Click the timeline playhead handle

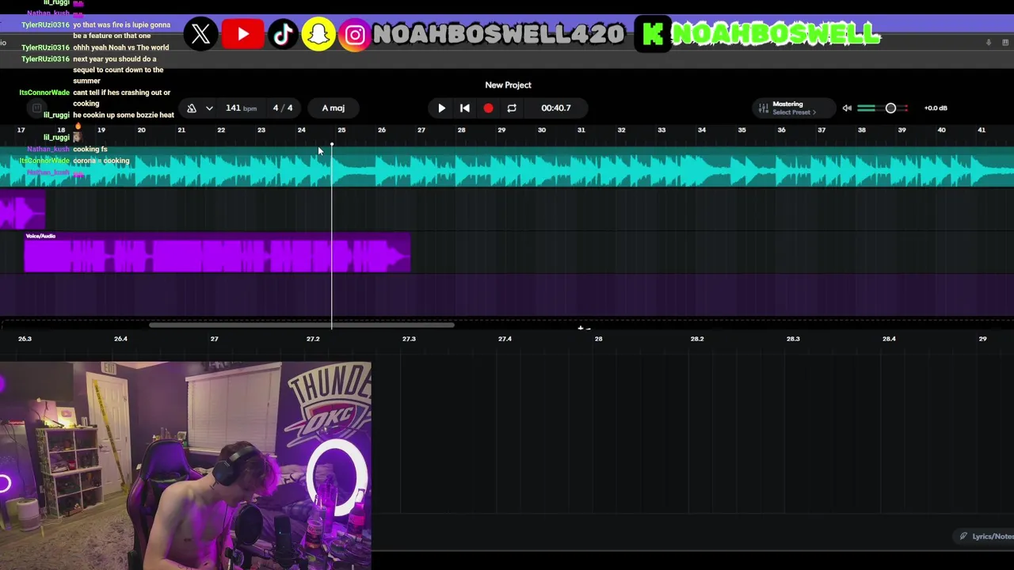[x=332, y=145]
